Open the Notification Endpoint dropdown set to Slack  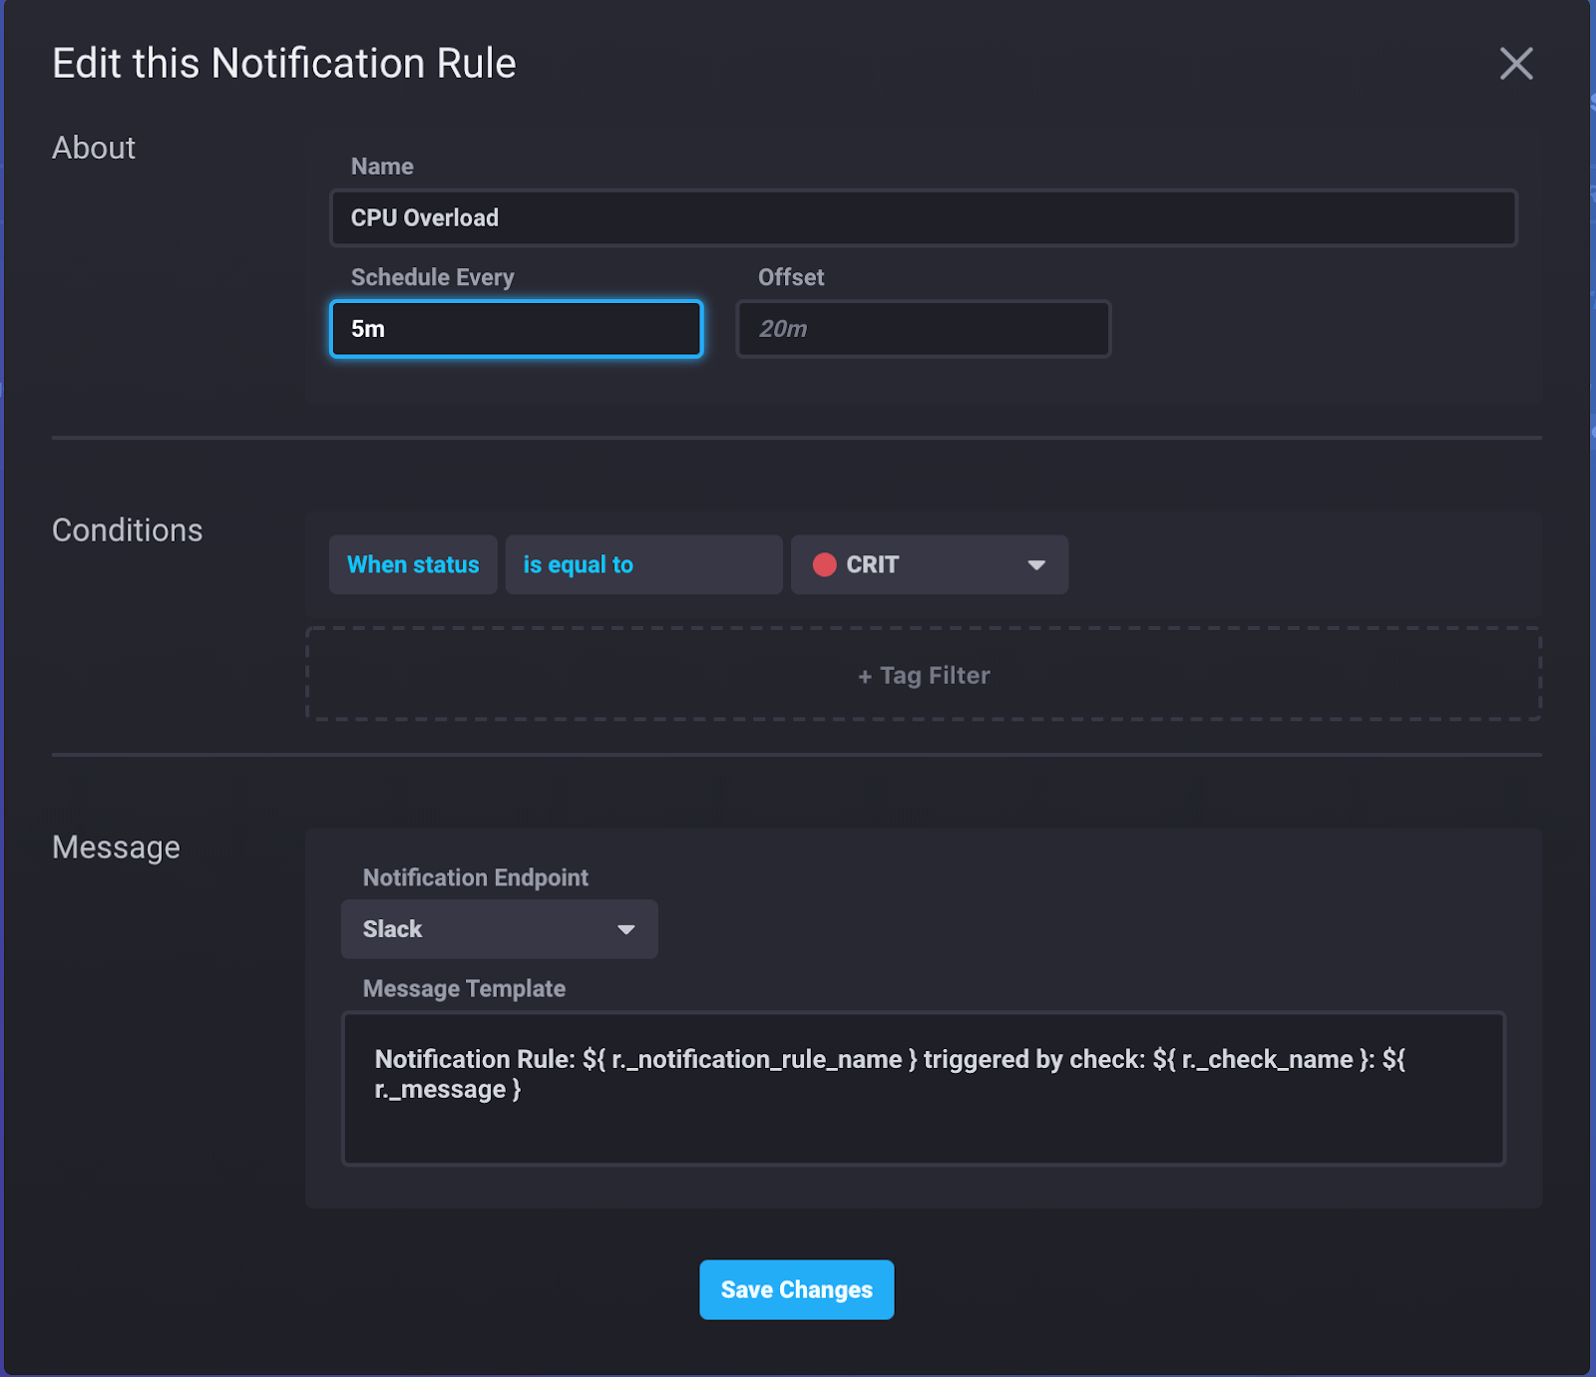point(499,928)
